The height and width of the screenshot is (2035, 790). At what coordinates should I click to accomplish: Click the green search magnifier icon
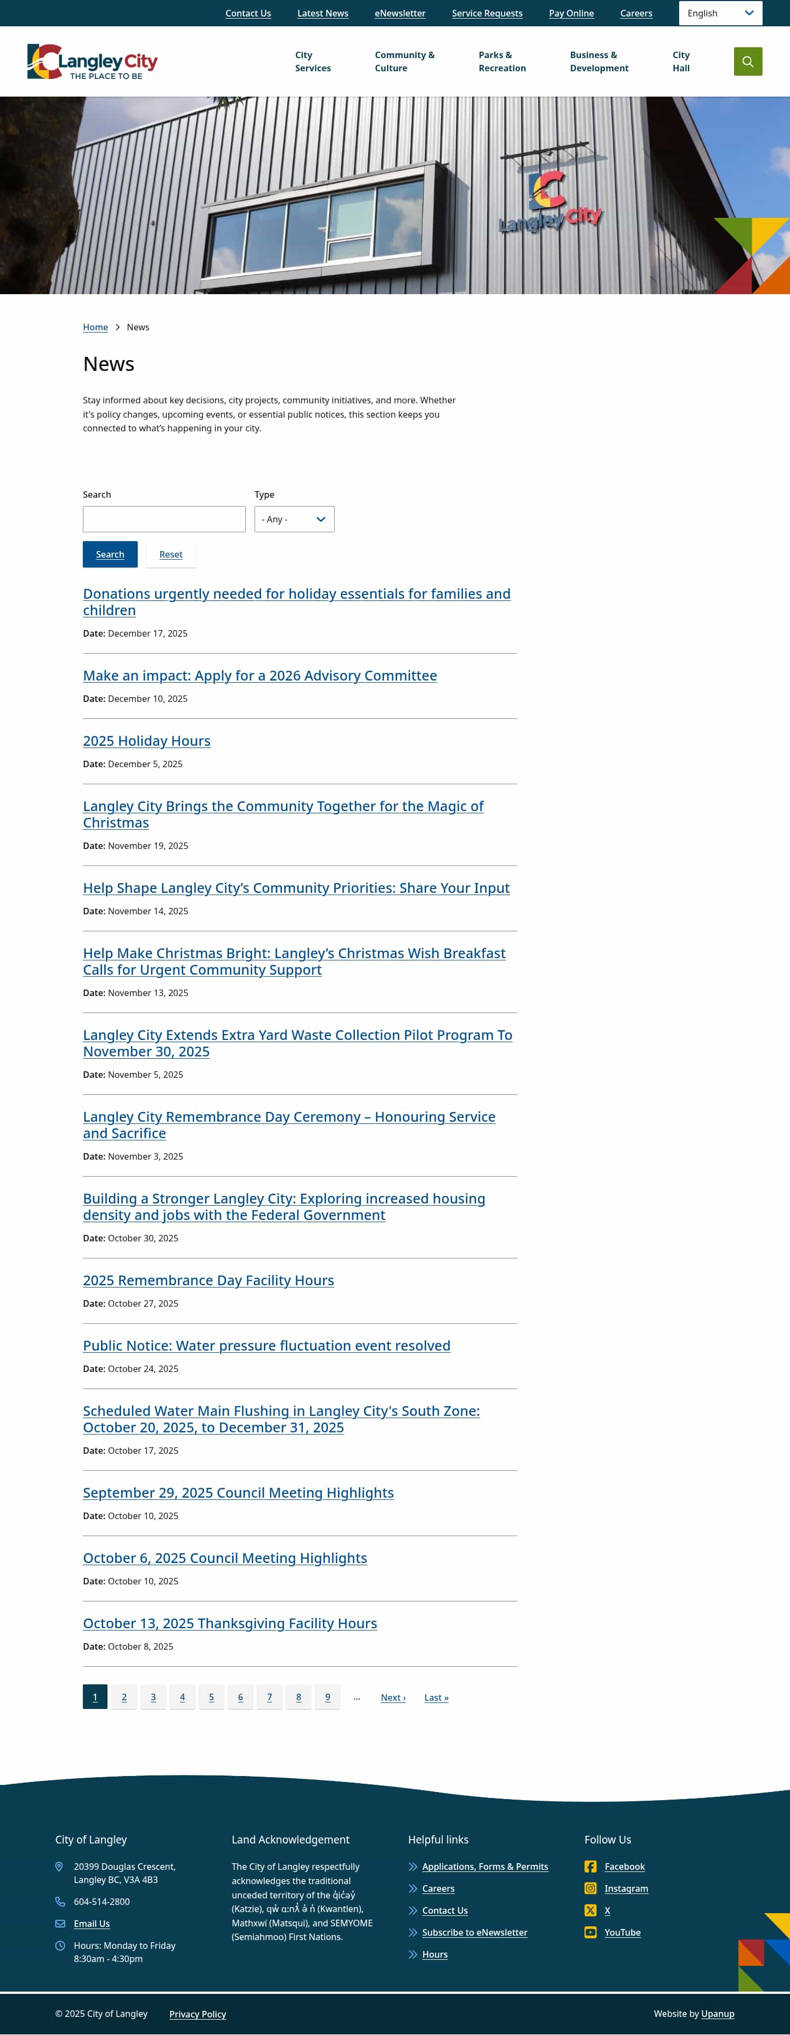[x=747, y=61]
